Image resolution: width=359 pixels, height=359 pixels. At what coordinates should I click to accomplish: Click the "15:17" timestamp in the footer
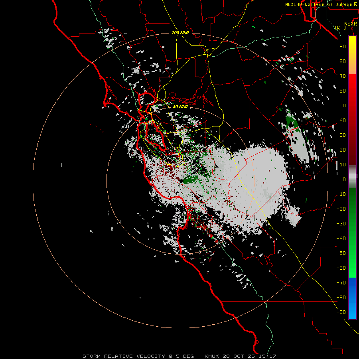268,356
